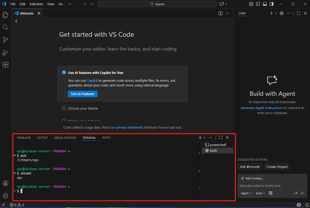Maximize the terminal panel size
Image resolution: width=310 pixels, height=208 pixels.
tap(221, 137)
